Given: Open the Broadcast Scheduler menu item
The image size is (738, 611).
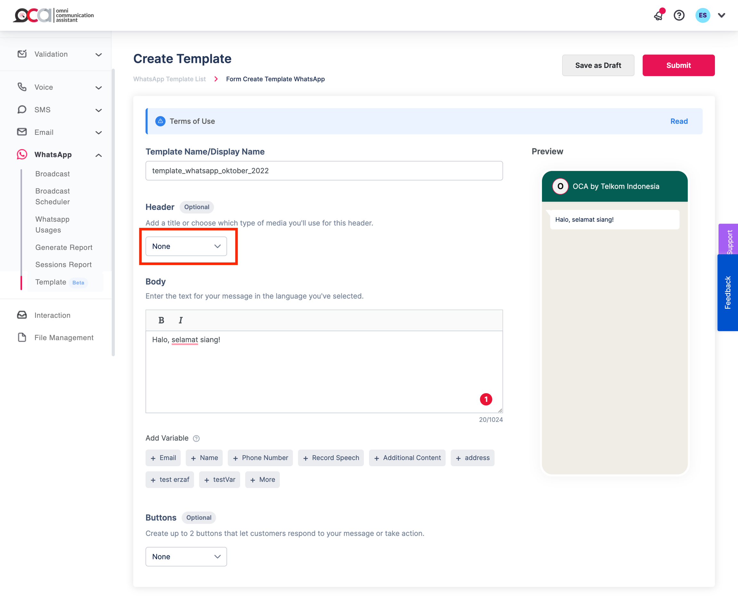Looking at the screenshot, I should tap(53, 196).
